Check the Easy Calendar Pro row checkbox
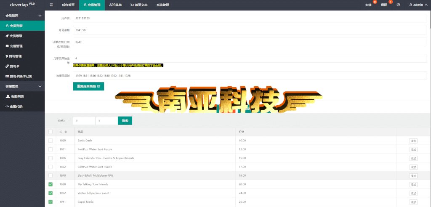The width and height of the screenshot is (431, 207). click(x=51, y=158)
